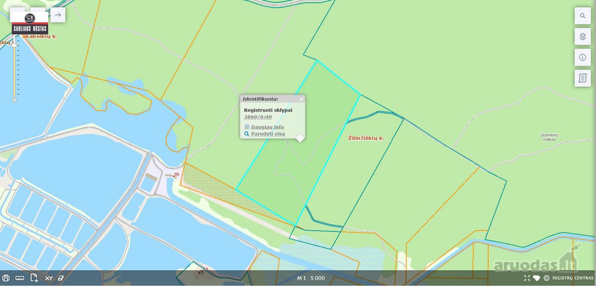Click the Registruoti sklypai heading
Viewport: 596px width, 286px height.
[268, 110]
